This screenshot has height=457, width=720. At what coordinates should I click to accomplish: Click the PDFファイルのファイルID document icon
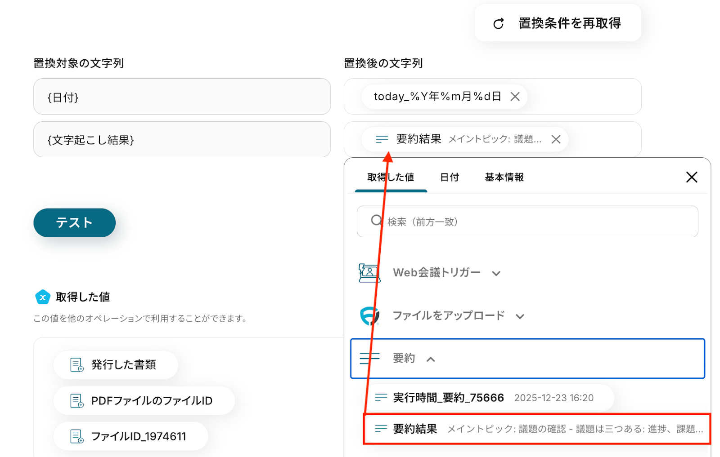click(77, 401)
